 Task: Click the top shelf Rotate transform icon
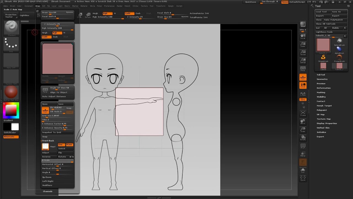(x=88, y=15)
